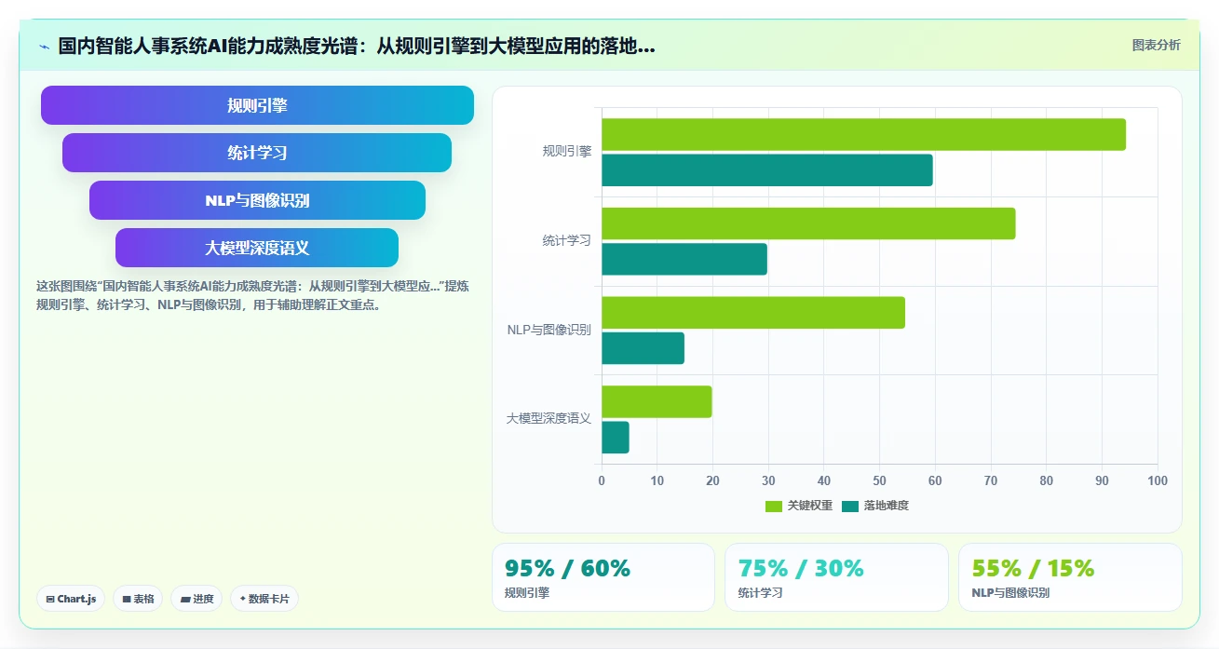Select the 规则引擎 funnel stage
The height and width of the screenshot is (649, 1219).
(x=257, y=105)
